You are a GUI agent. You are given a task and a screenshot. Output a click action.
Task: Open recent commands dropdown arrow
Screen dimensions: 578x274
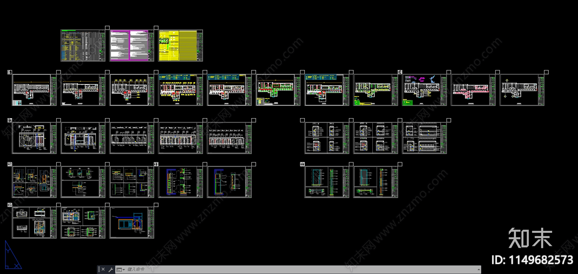coord(124,270)
